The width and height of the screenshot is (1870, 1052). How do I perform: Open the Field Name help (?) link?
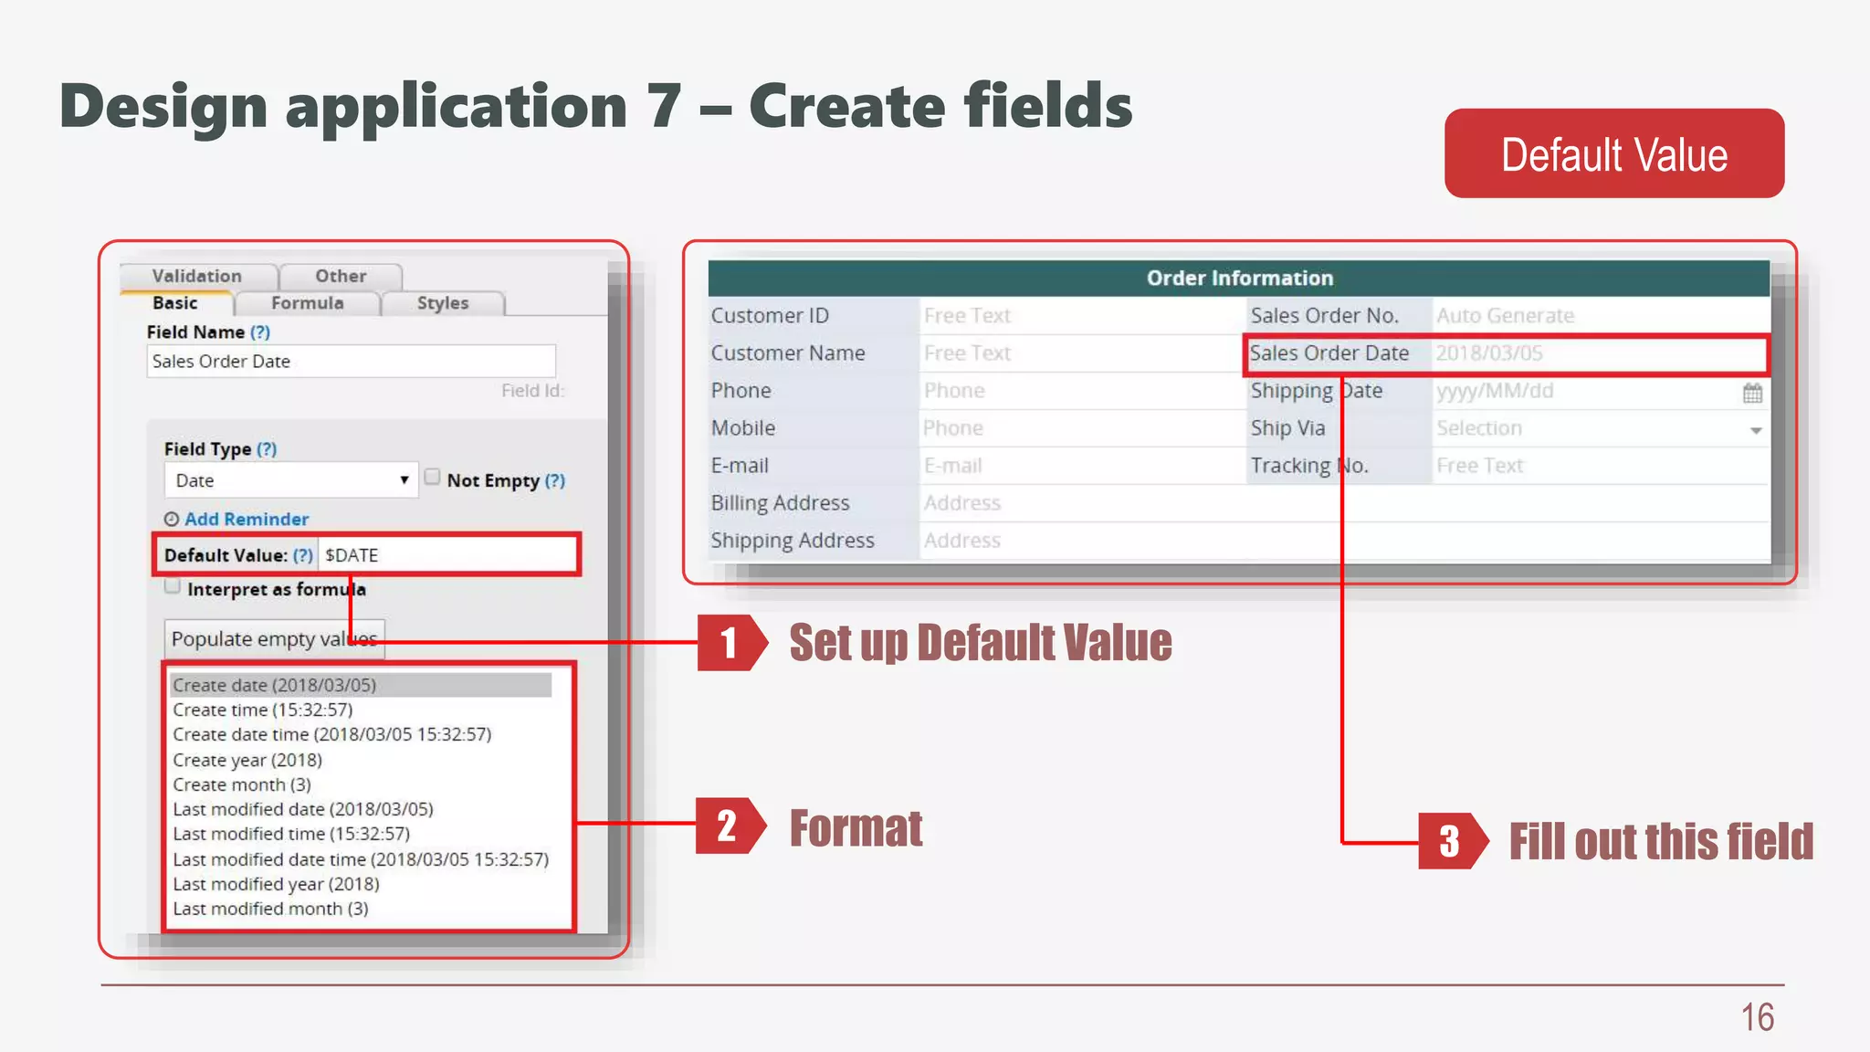click(x=260, y=332)
